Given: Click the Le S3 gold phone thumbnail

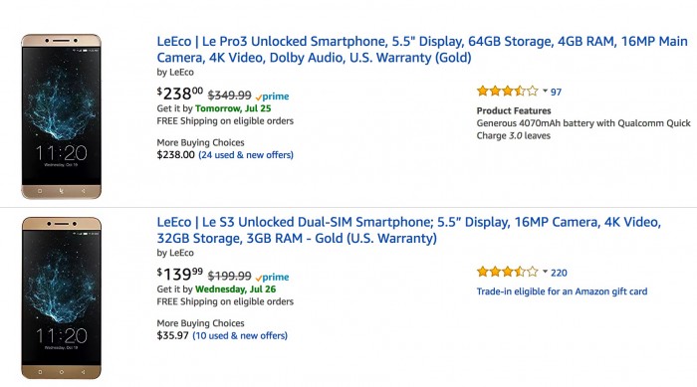Looking at the screenshot, I should pos(62,297).
